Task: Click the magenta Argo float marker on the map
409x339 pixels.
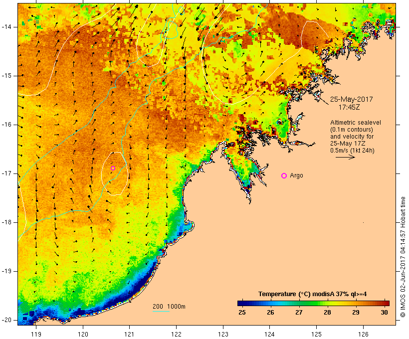Action: (x=113, y=168)
